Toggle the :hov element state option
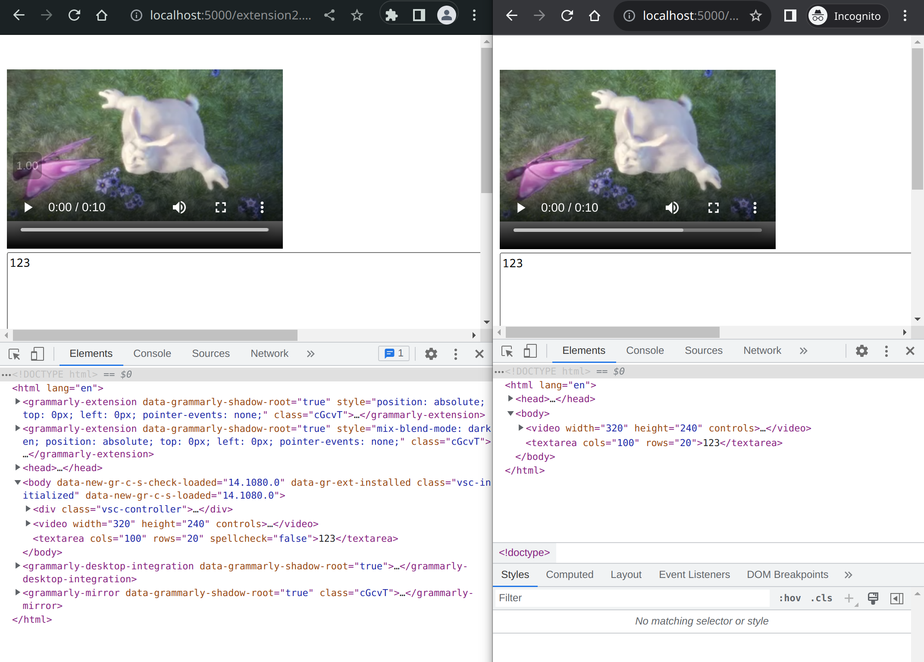Image resolution: width=924 pixels, height=662 pixels. tap(789, 598)
